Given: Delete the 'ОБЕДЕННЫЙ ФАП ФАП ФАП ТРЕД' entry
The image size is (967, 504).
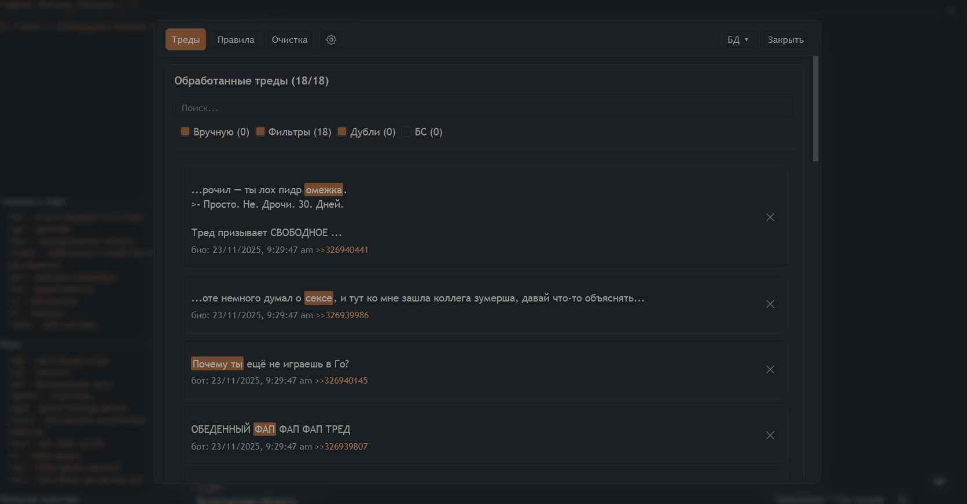Looking at the screenshot, I should point(770,436).
